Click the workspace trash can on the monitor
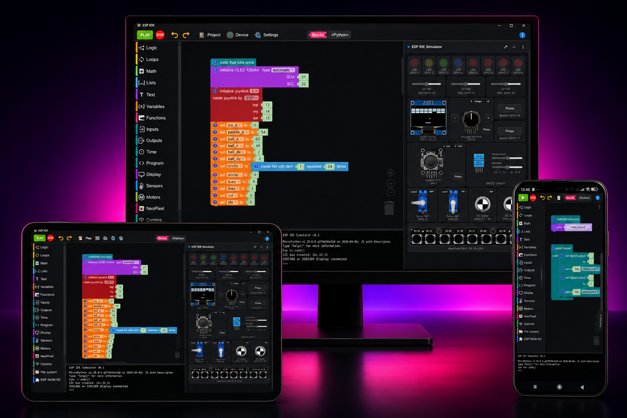627x418 pixels. [389, 208]
